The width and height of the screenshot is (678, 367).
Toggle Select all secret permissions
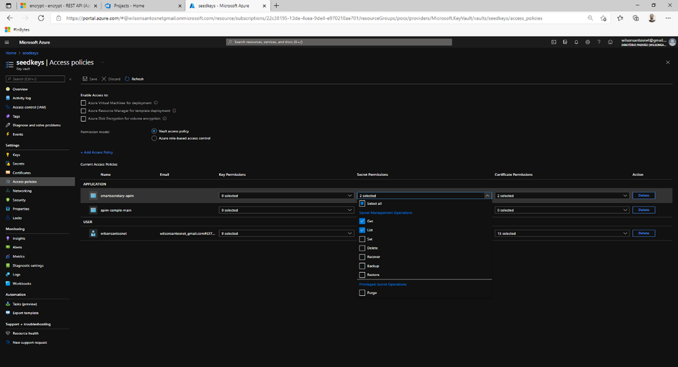pos(362,204)
